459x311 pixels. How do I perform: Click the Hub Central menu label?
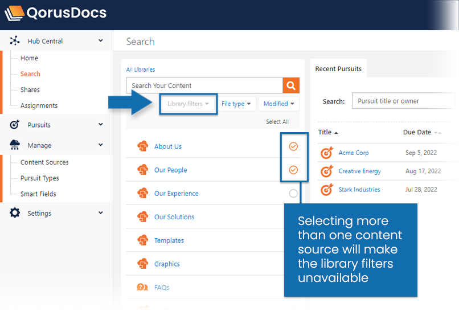45,41
